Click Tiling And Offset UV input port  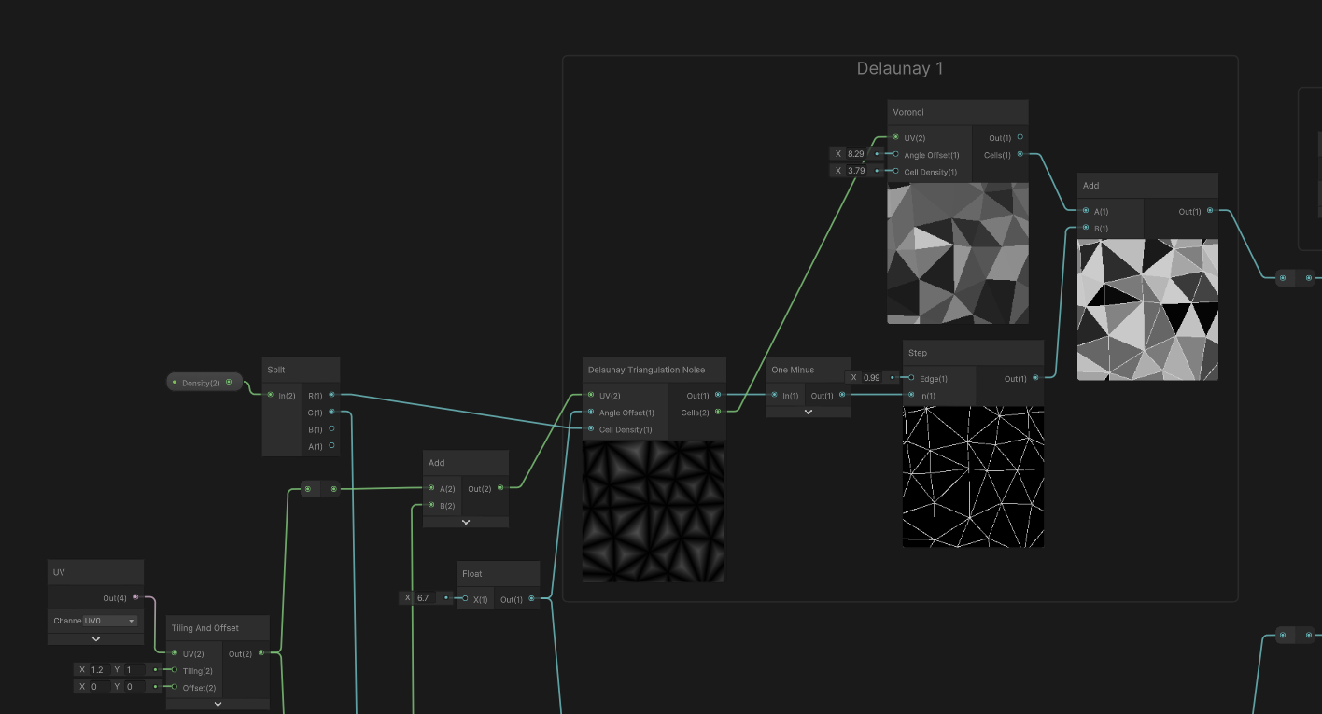click(x=174, y=653)
